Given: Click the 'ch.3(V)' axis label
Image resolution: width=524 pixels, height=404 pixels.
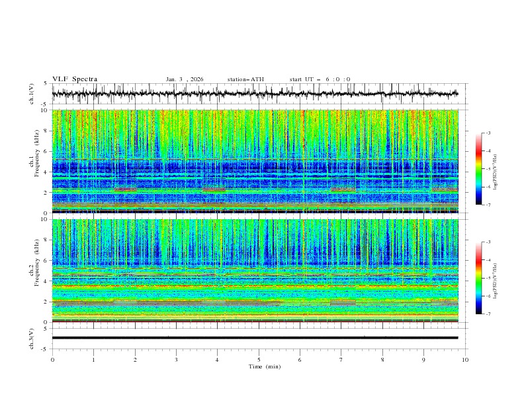Looking at the screenshot, I should (32, 339).
